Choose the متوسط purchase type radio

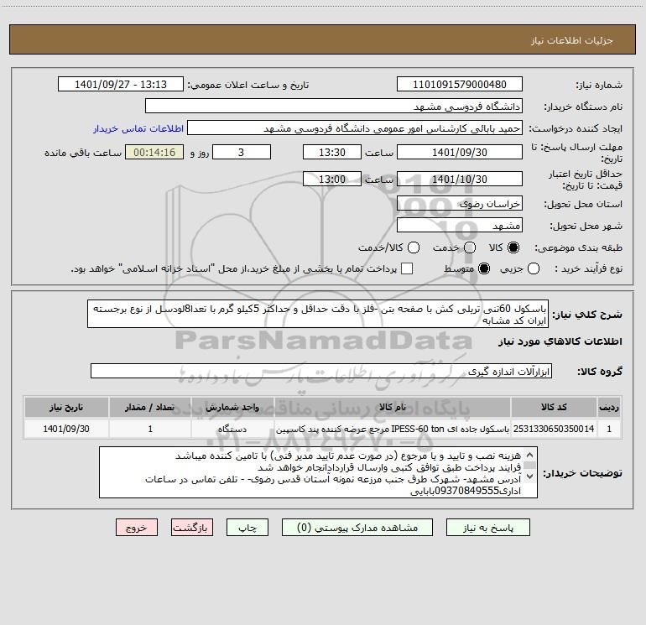point(484,268)
